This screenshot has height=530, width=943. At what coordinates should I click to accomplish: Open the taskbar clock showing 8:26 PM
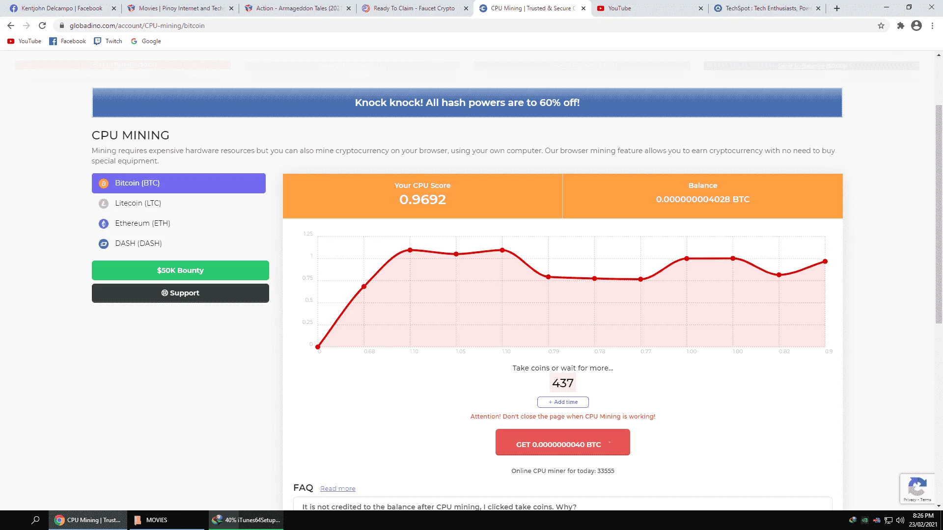point(923,520)
